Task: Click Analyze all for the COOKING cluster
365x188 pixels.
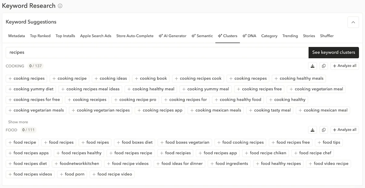Action: (x=345, y=66)
